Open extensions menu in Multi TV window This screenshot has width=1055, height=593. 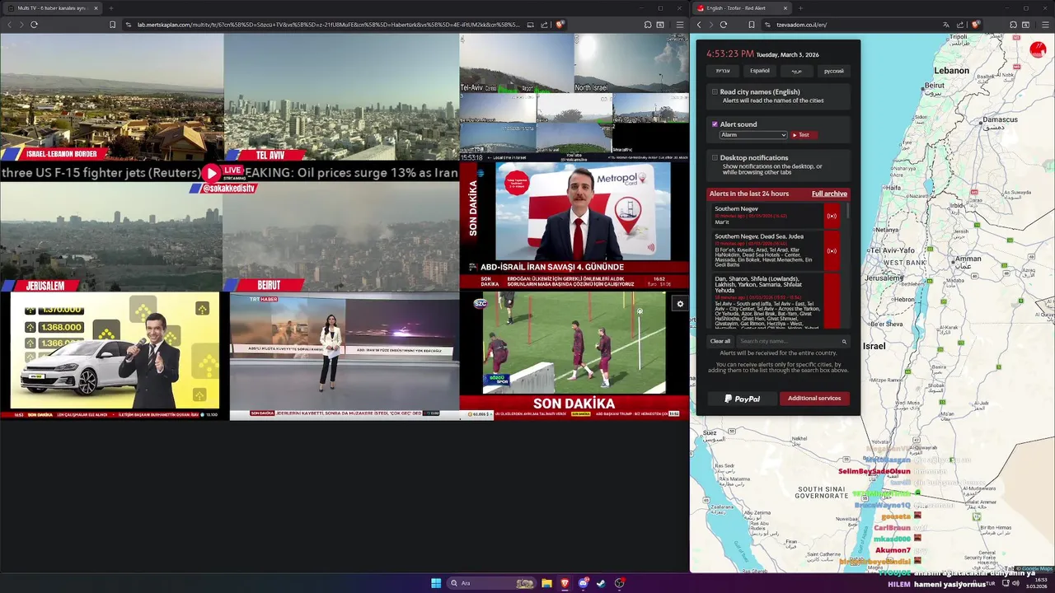pyautogui.click(x=647, y=25)
